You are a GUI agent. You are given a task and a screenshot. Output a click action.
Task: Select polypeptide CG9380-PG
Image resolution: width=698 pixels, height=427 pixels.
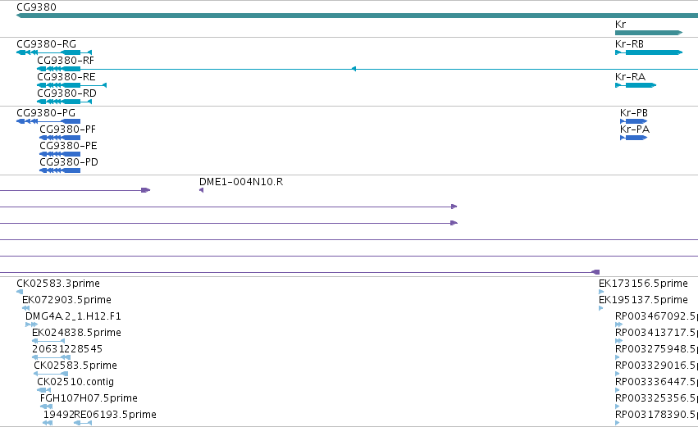[46, 113]
